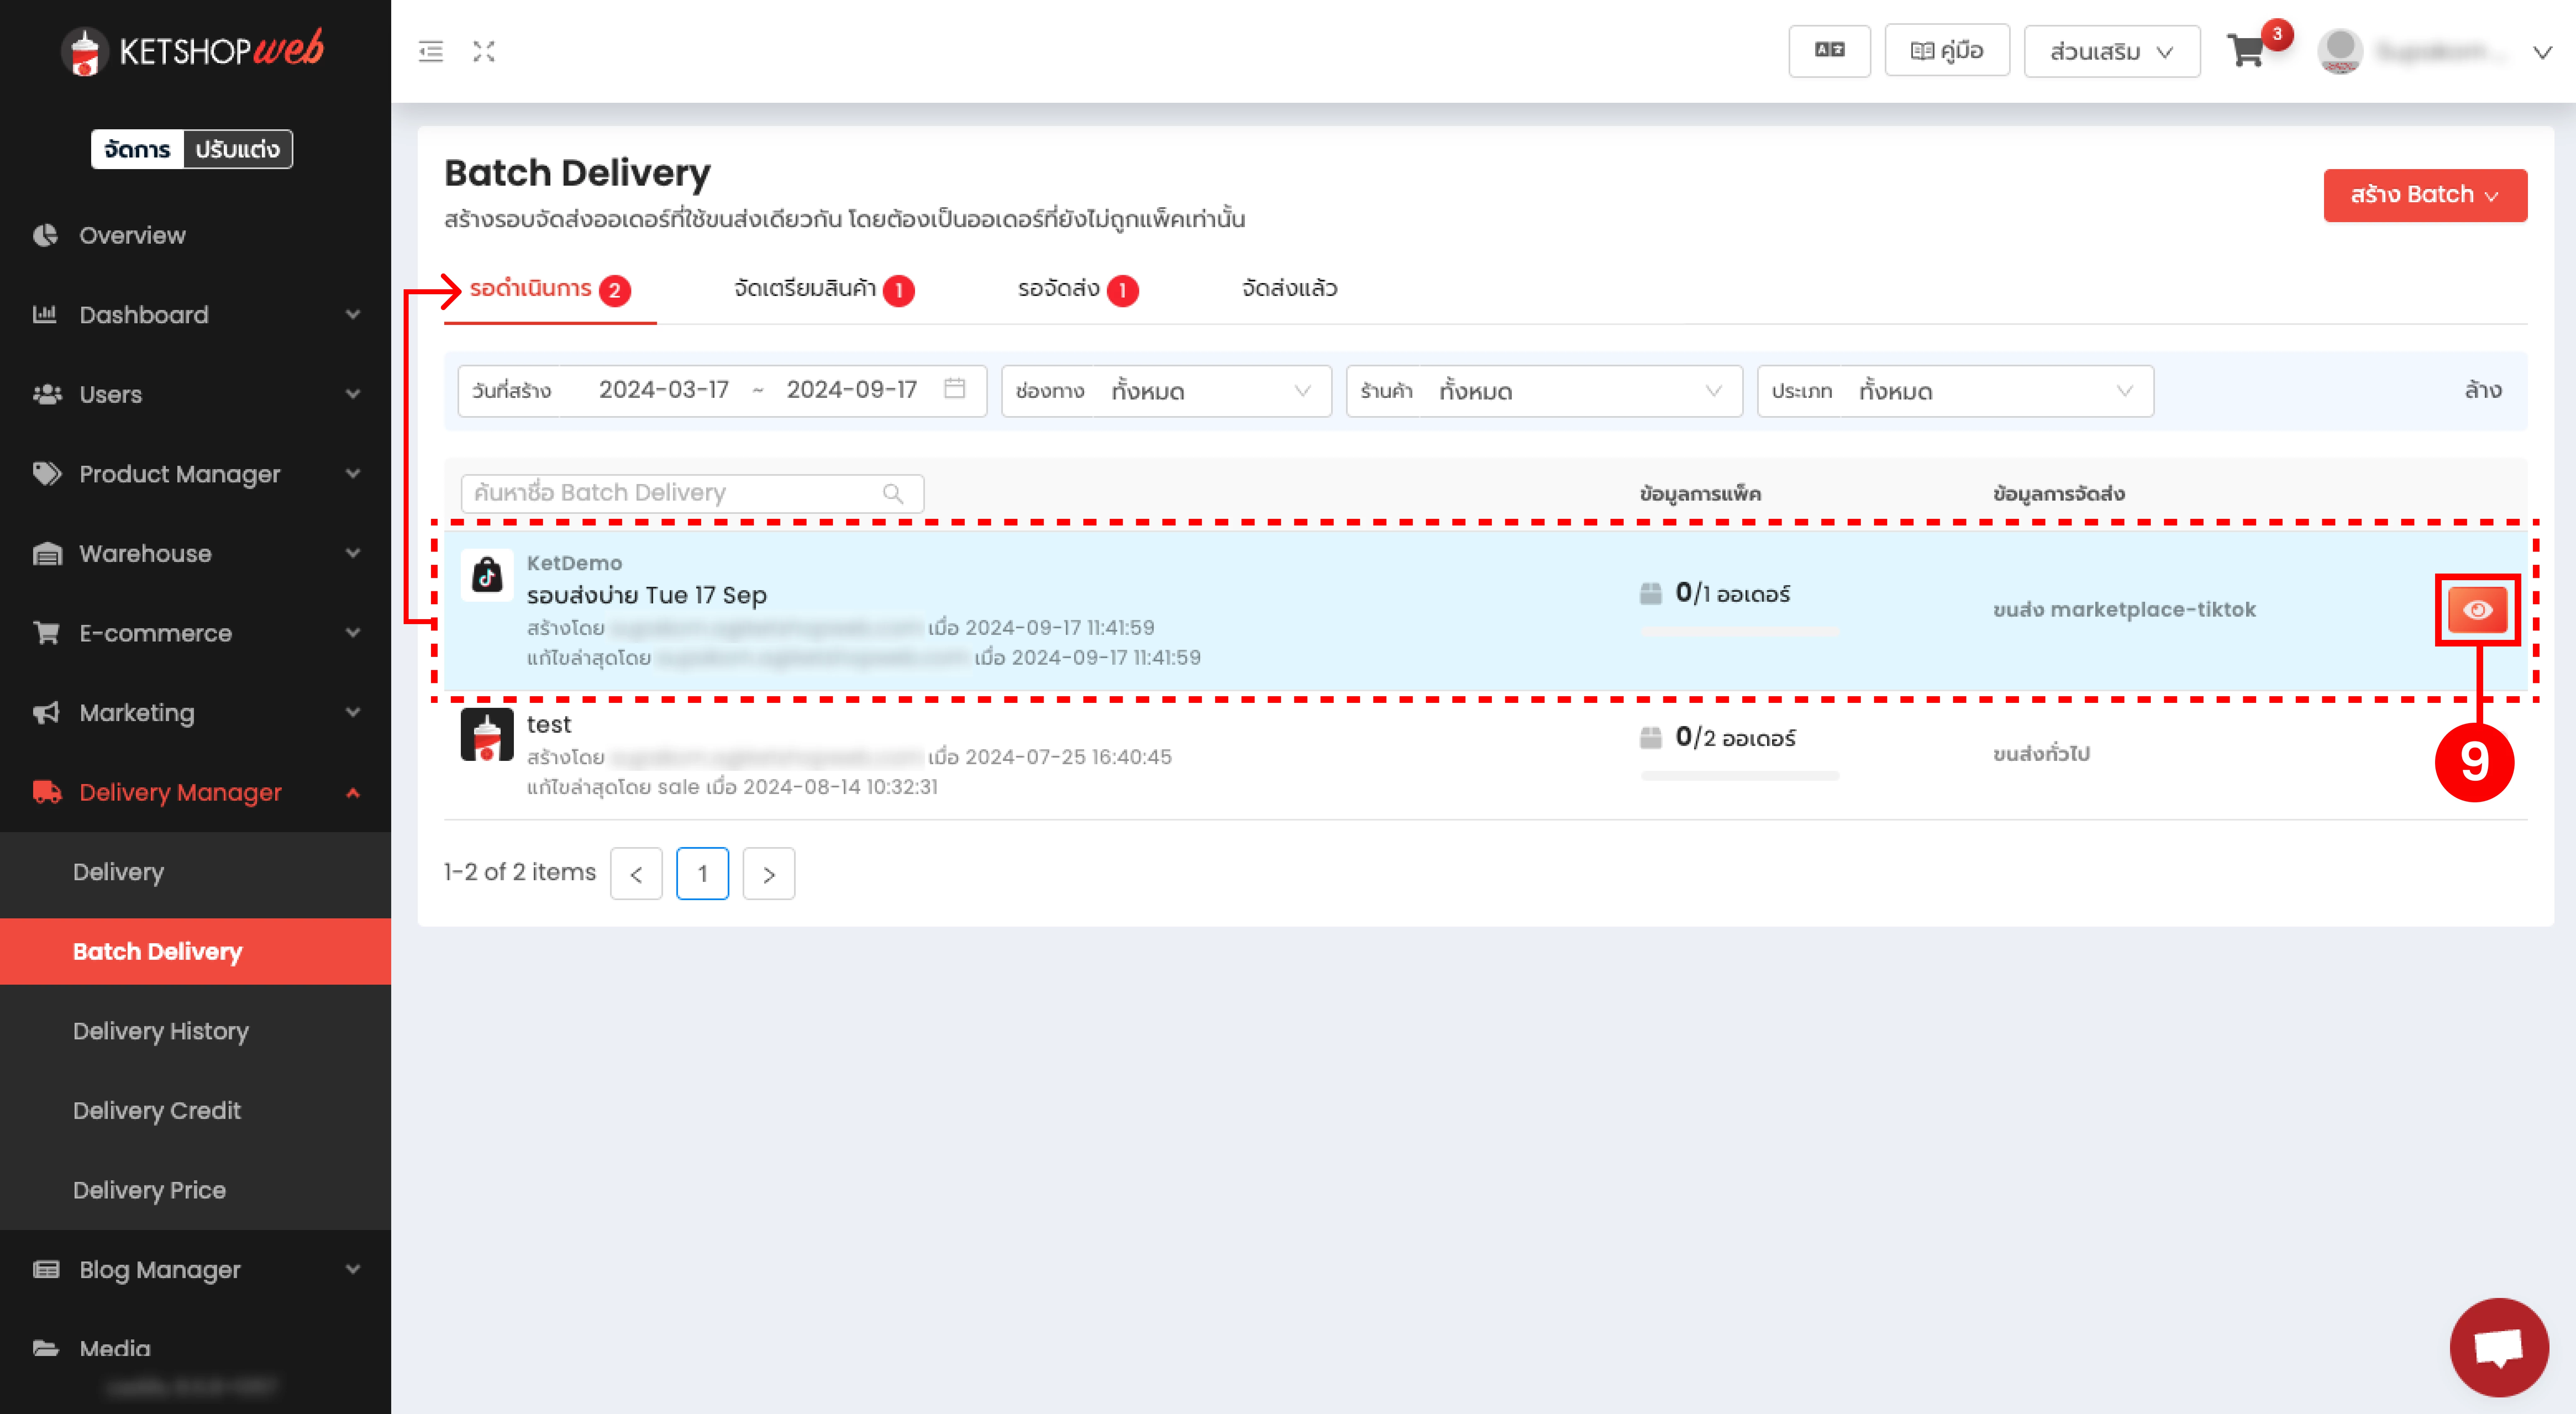The height and width of the screenshot is (1414, 2576).
Task: Open the ประเภท dropdown filter
Action: click(x=1955, y=391)
